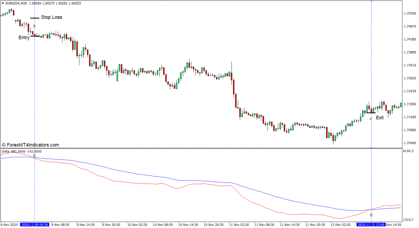419x228 pixels.
Task: Click the sell arrow on Delta crossover
Action: (x=34, y=155)
